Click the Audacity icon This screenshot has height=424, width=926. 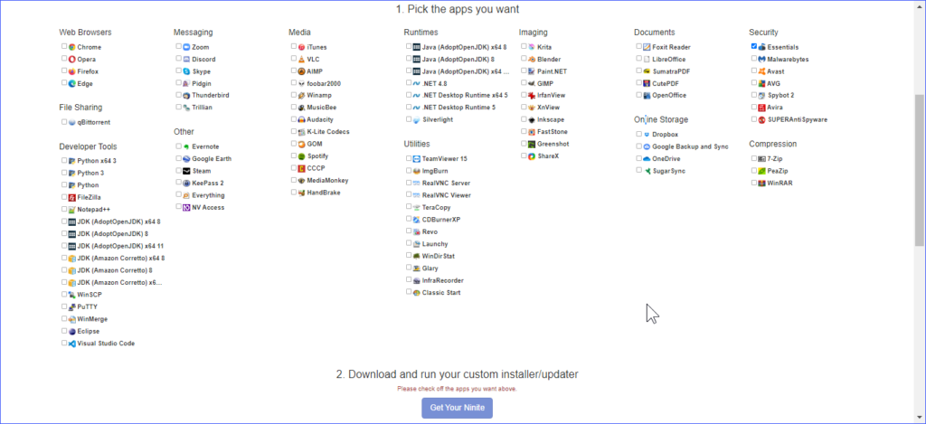coord(301,120)
